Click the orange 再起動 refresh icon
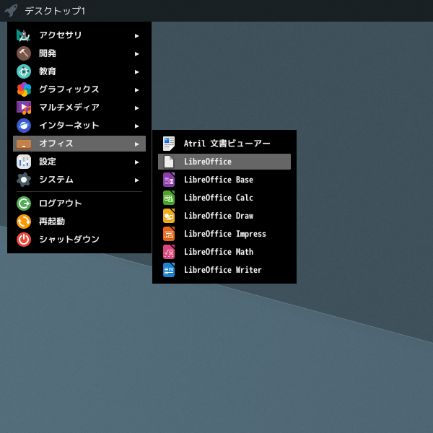This screenshot has height=433, width=433. [x=24, y=222]
